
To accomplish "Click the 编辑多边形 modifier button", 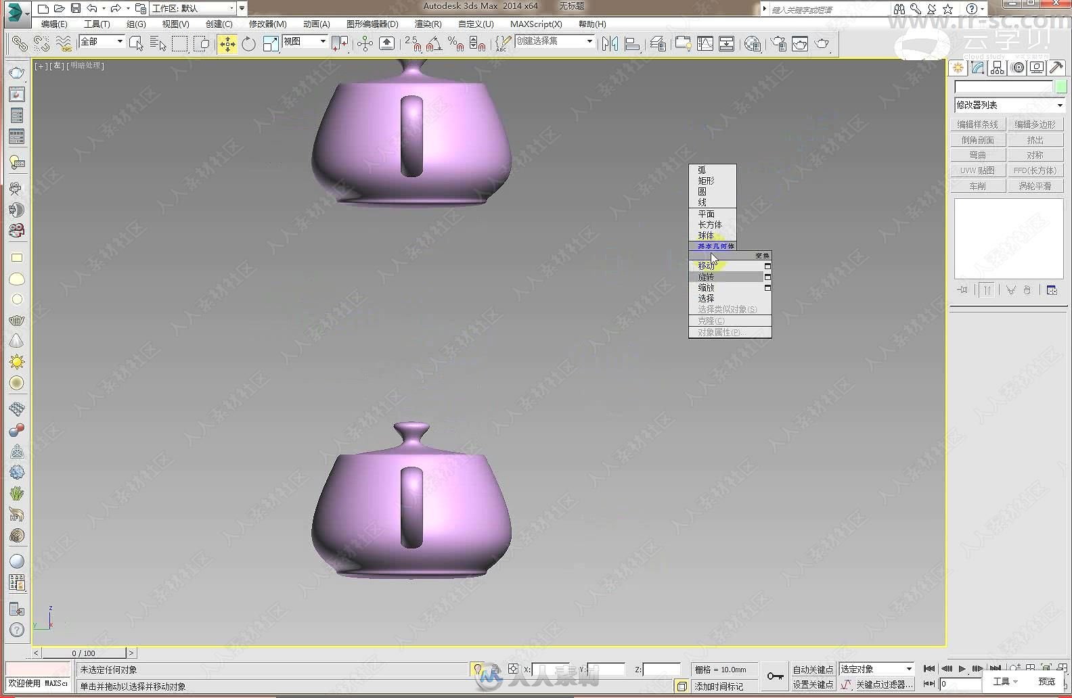I will point(1035,124).
